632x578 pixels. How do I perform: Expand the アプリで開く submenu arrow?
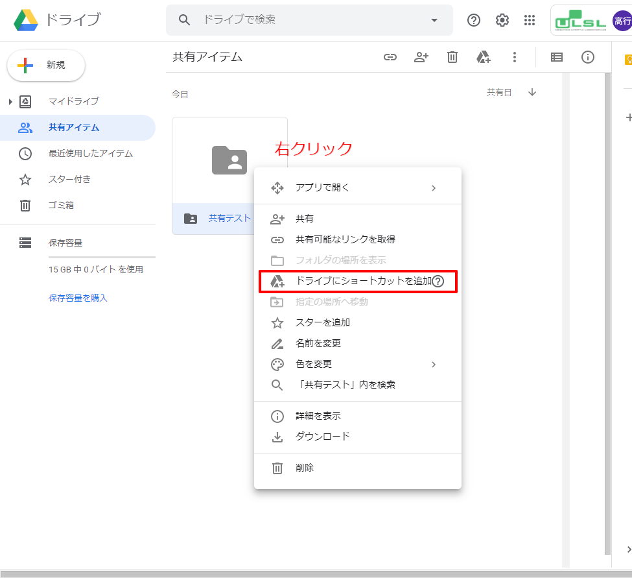[x=434, y=188]
